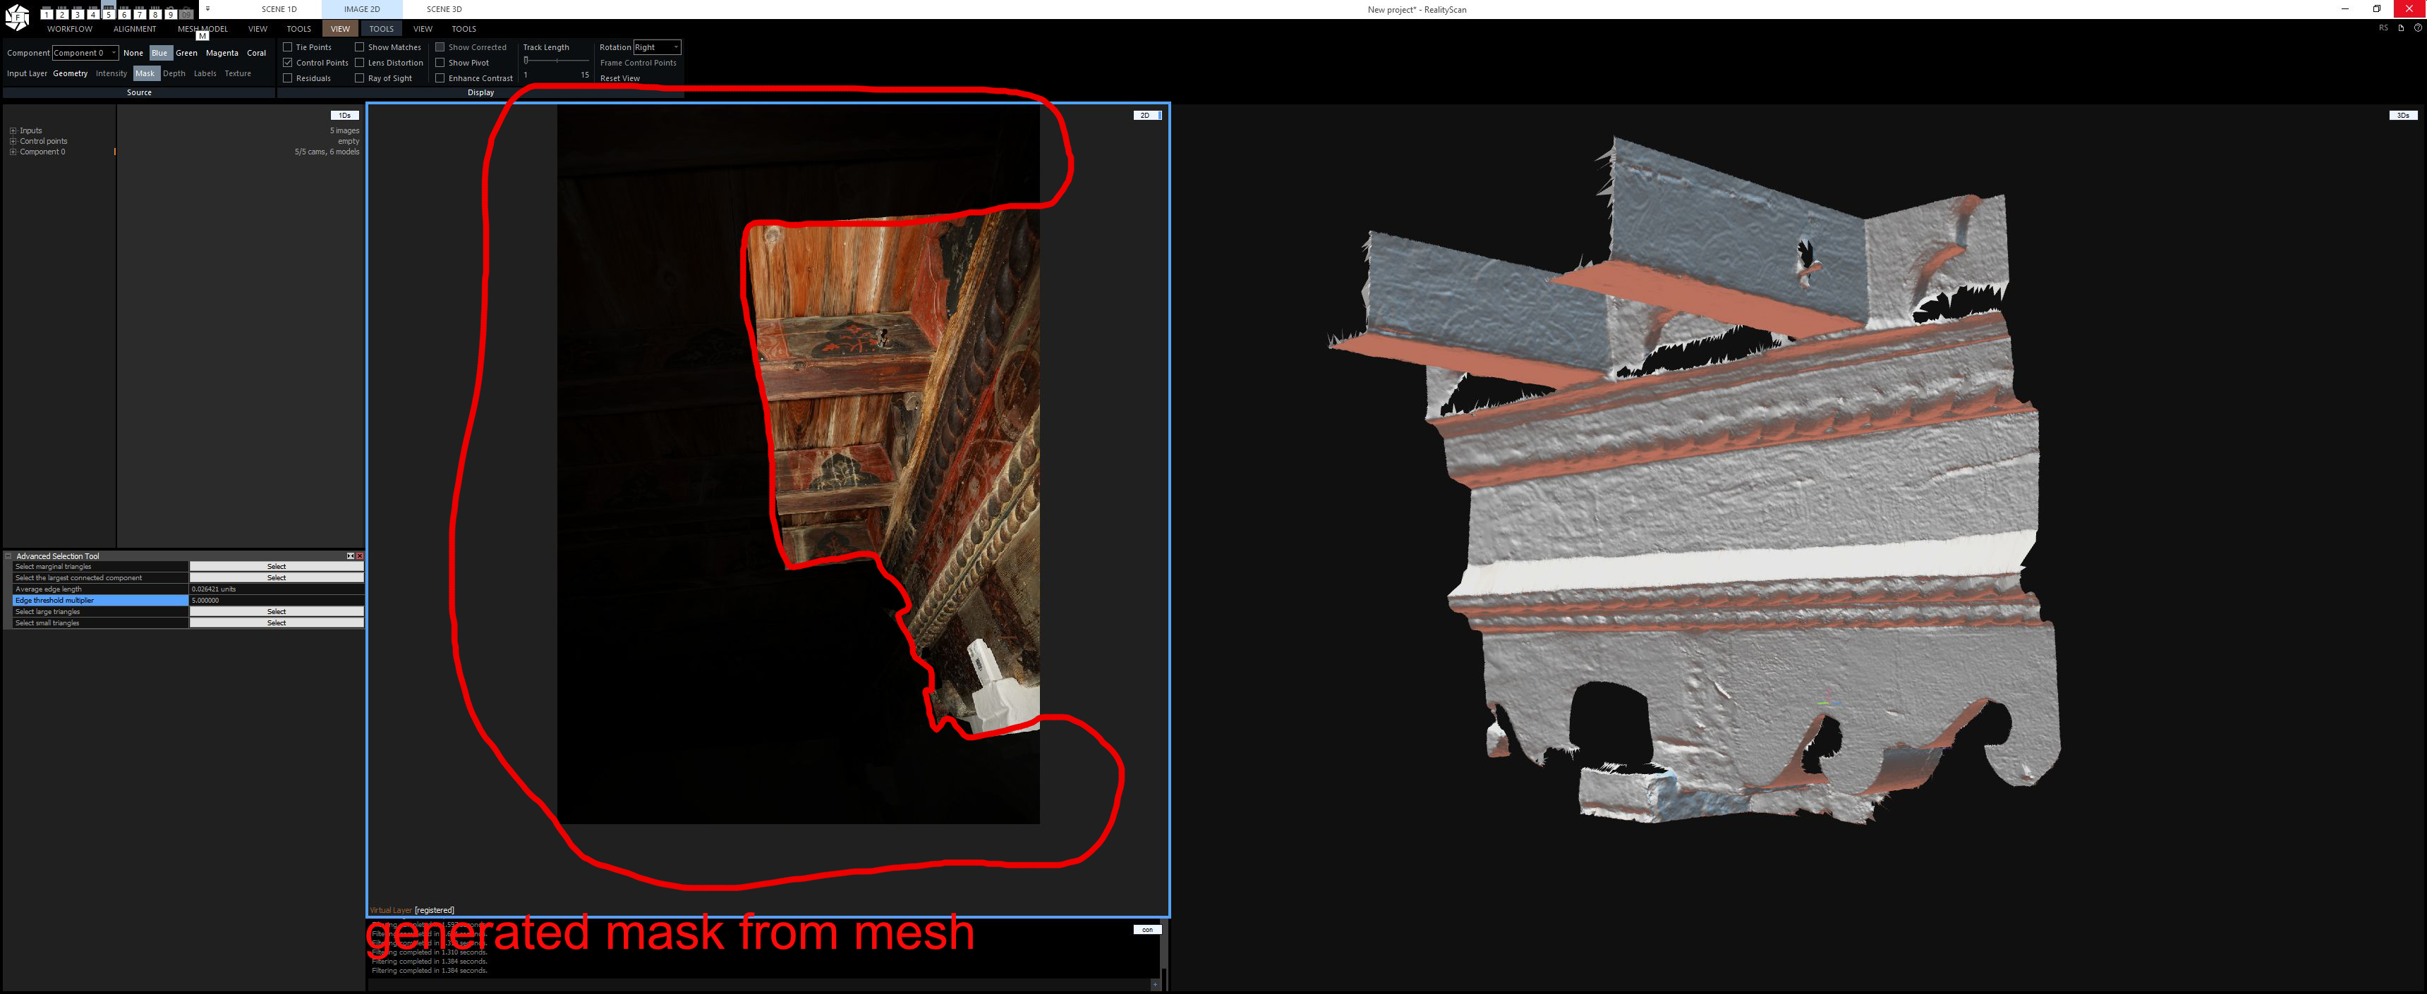Click the 2D view badge
The image size is (2427, 994).
pyautogui.click(x=1146, y=116)
